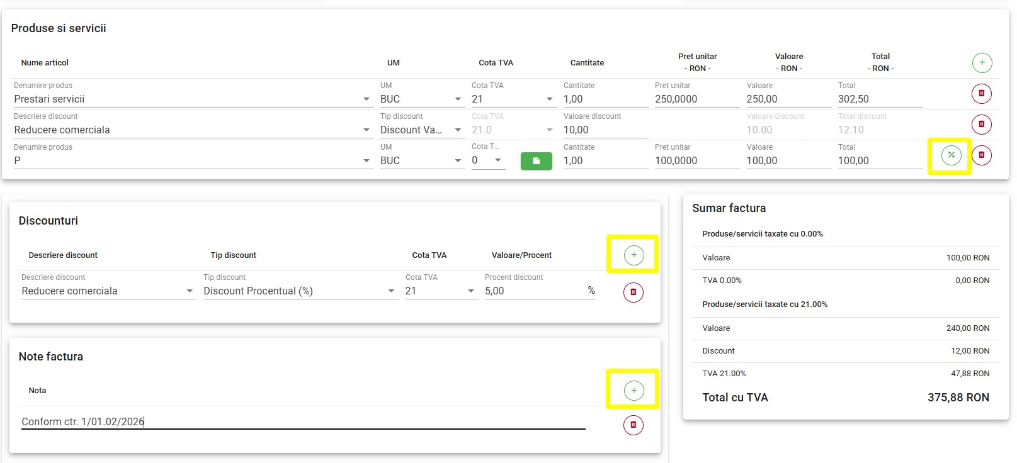
Task: Click the add product row plus icon
Action: pos(982,63)
